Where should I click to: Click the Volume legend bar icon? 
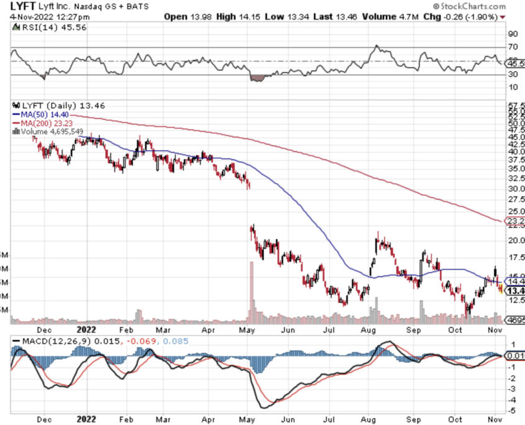pos(16,132)
